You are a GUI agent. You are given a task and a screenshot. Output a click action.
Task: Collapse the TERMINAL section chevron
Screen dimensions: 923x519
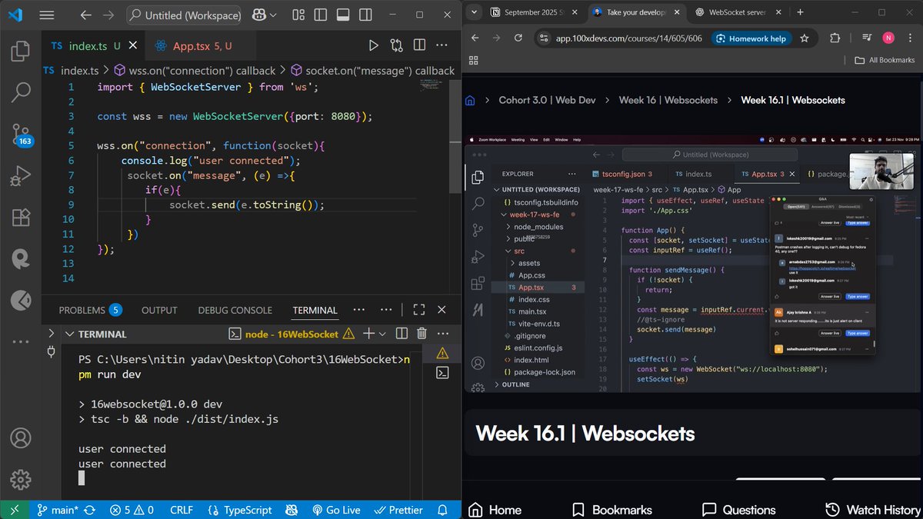click(69, 334)
